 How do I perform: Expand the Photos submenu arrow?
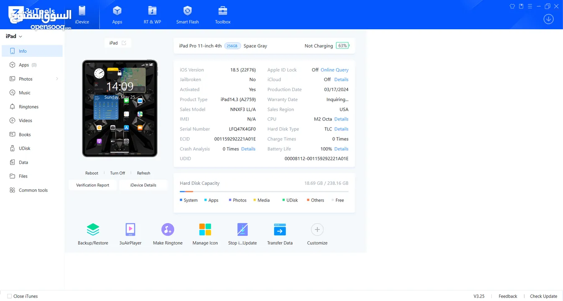tap(57, 79)
